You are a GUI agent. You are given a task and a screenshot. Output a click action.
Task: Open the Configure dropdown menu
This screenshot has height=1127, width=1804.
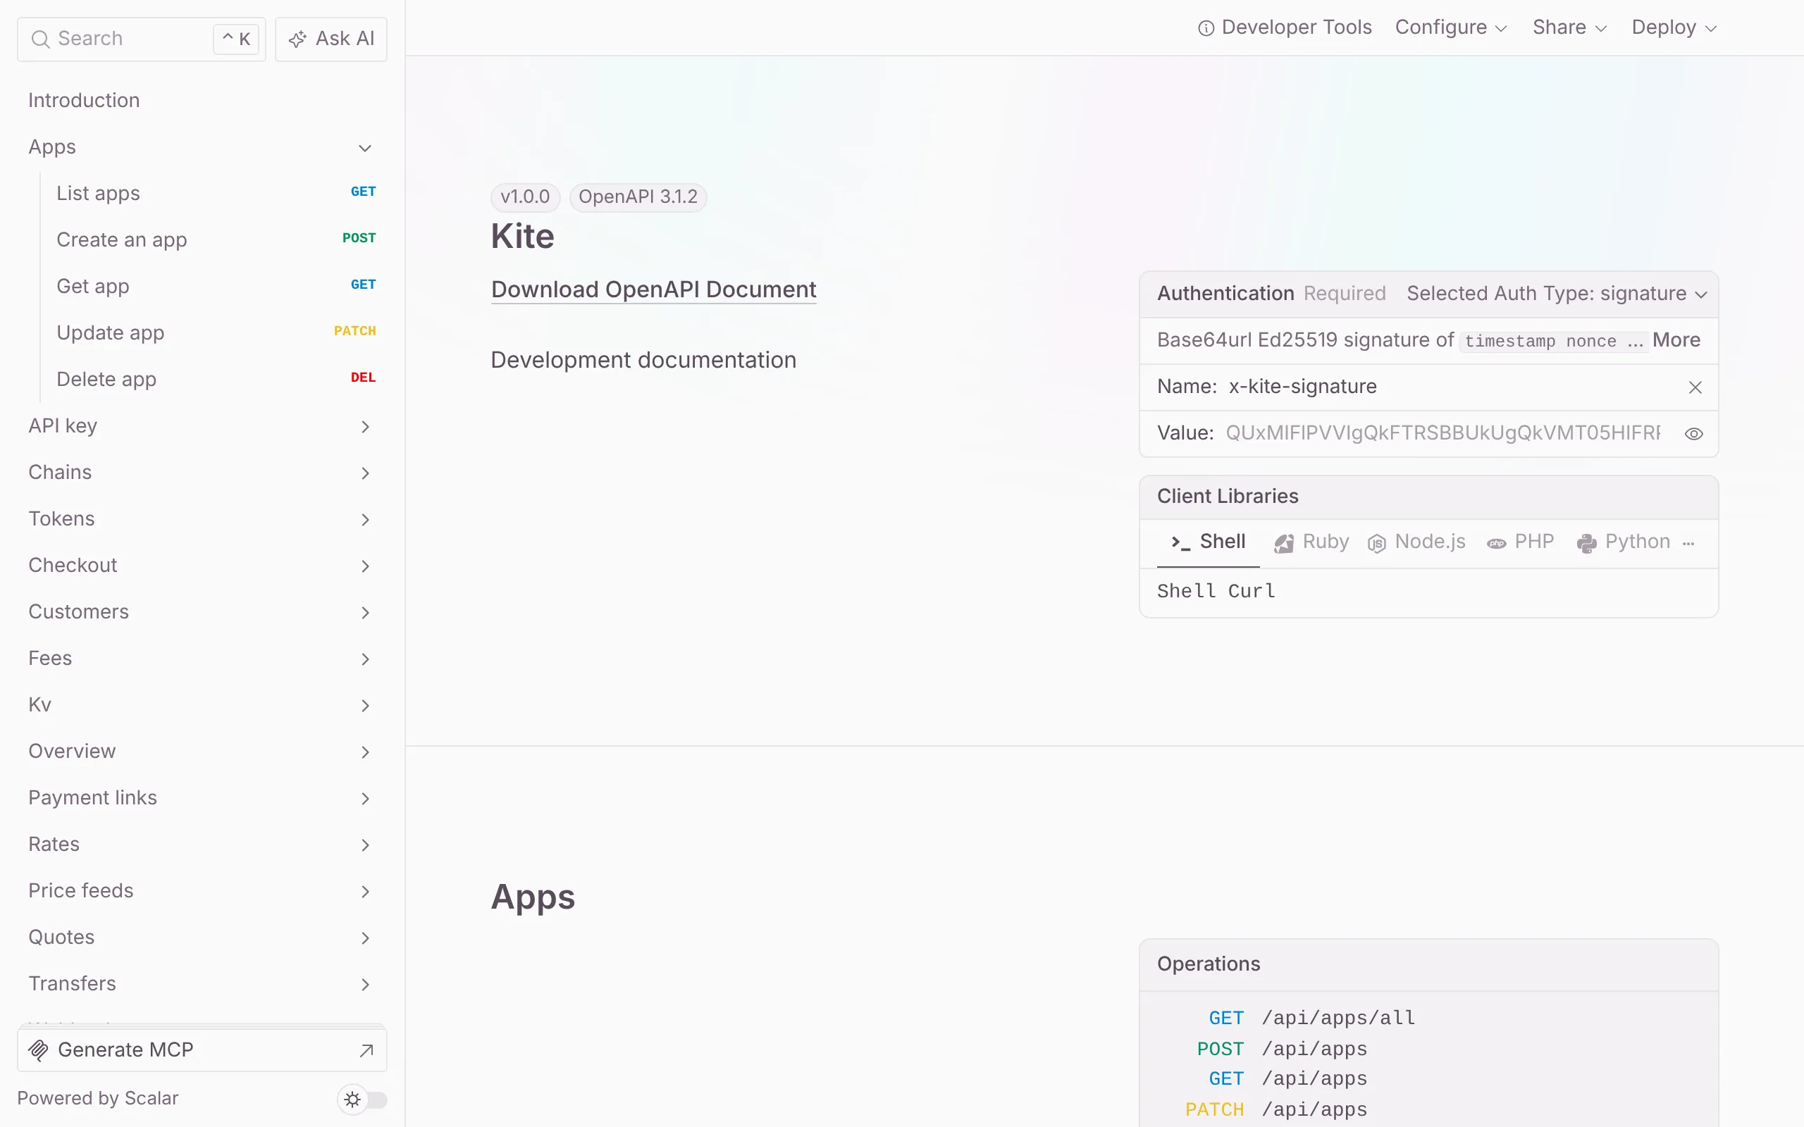1451,27
